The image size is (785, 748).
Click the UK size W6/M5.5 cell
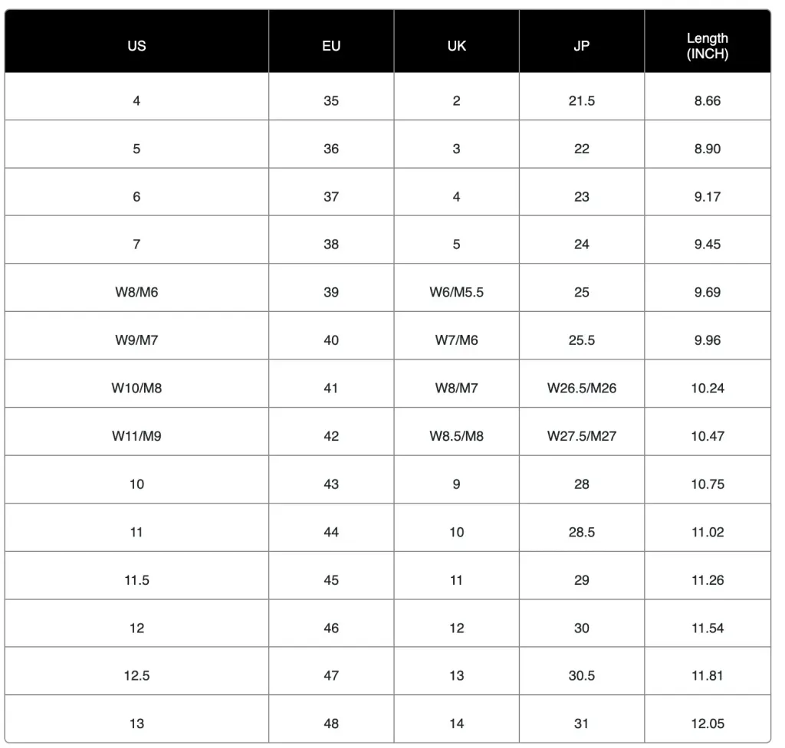tap(456, 292)
